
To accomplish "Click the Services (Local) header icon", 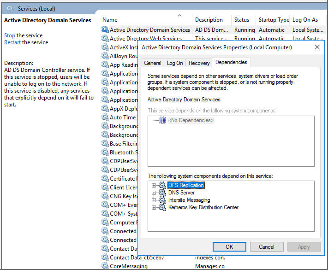I will 10,9.
